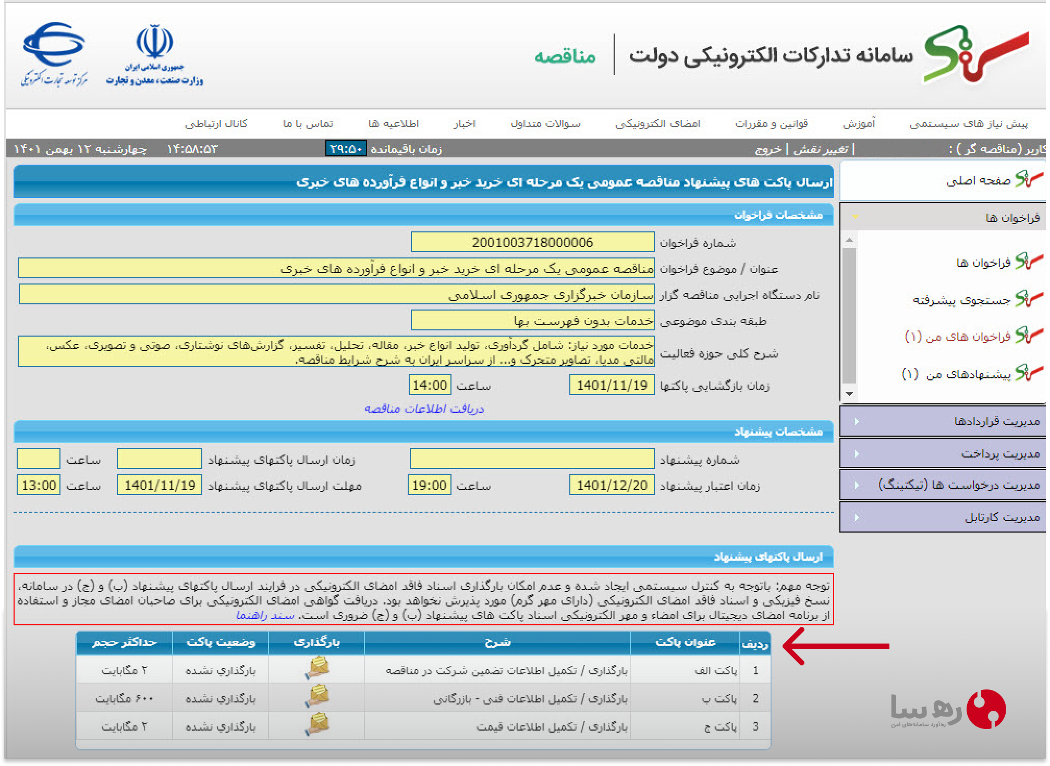The width and height of the screenshot is (1050, 766).
Task: Click the Setad logo beside صفحه اصلی
Action: 1029,180
